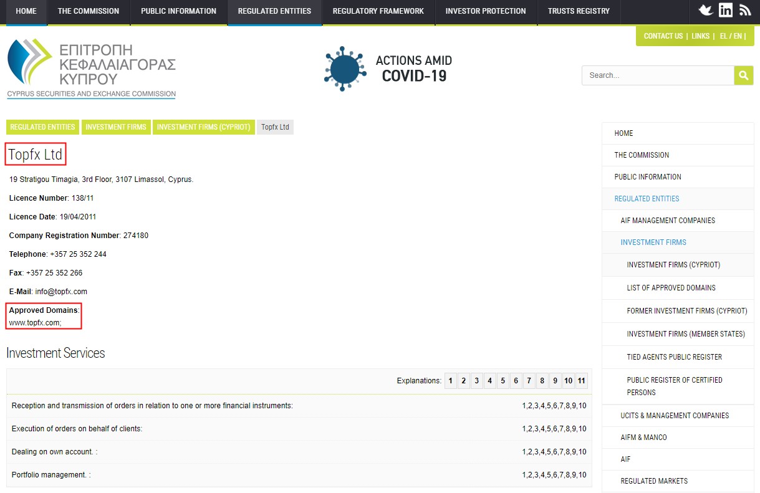Image resolution: width=760 pixels, height=493 pixels.
Task: Open the LinkedIn icon in header
Action: [725, 11]
